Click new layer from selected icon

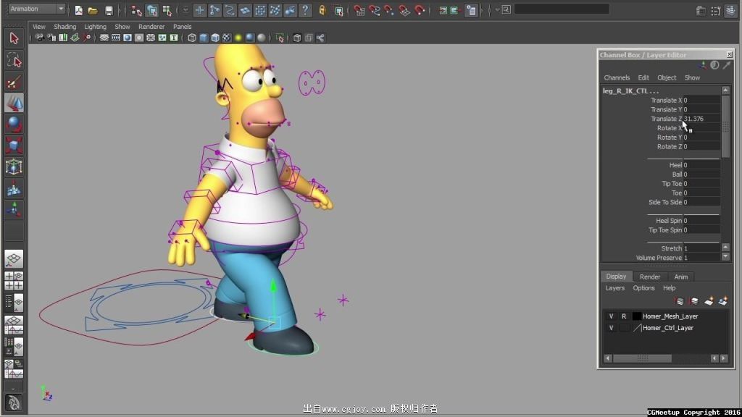(722, 301)
